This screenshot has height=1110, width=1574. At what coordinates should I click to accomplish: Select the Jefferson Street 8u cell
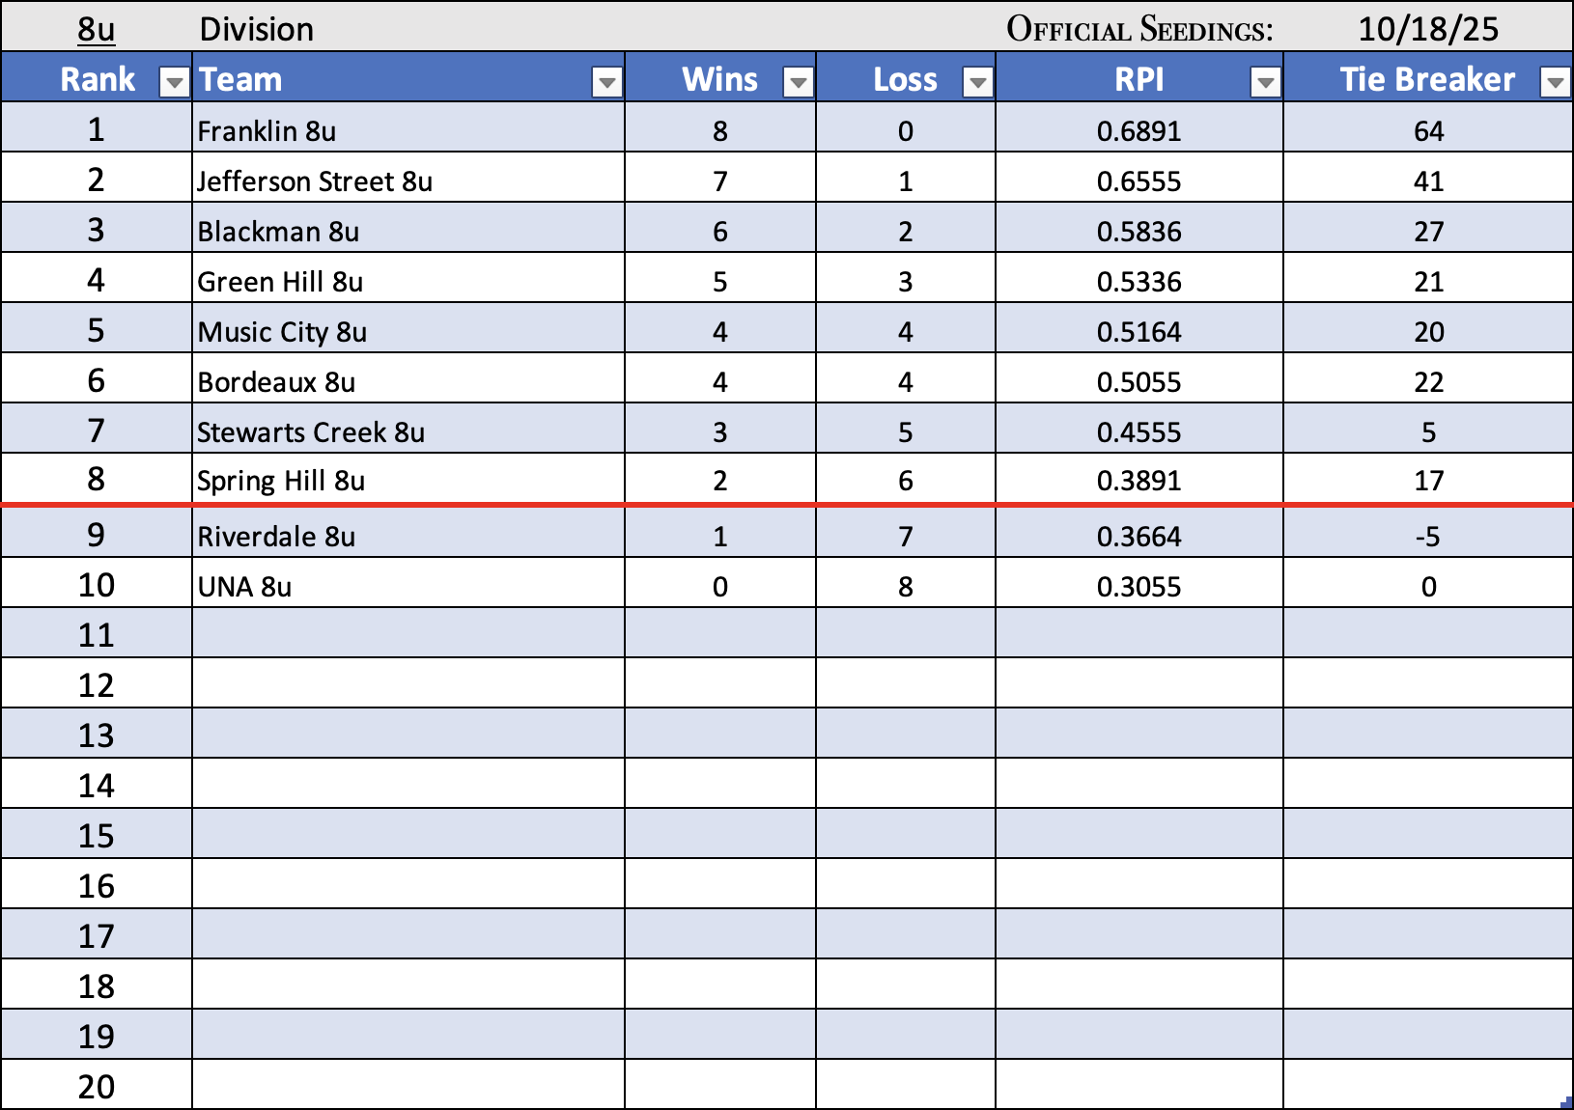315,181
